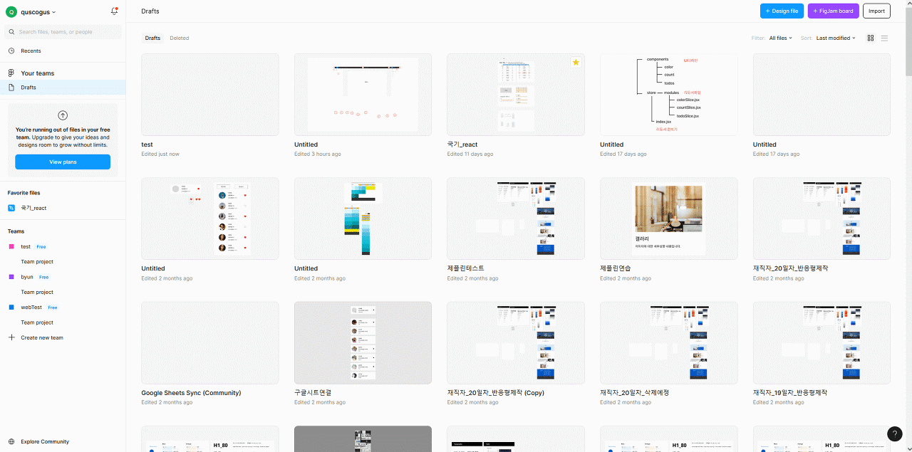This screenshot has height=452, width=912.
Task: Click the upgrade arrow circle icon
Action: click(x=63, y=115)
